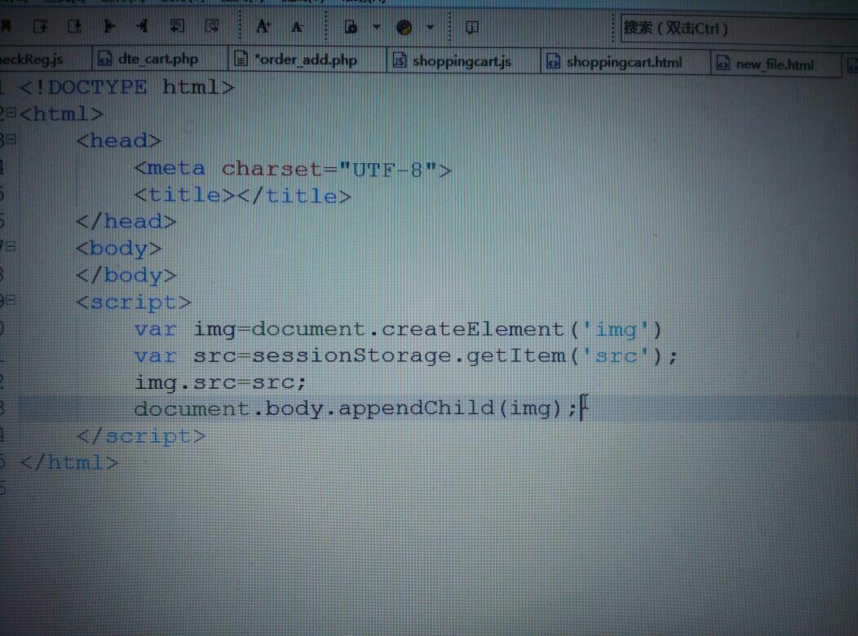This screenshot has width=858, height=636.
Task: Click the back navigation document icon
Action: 177,26
